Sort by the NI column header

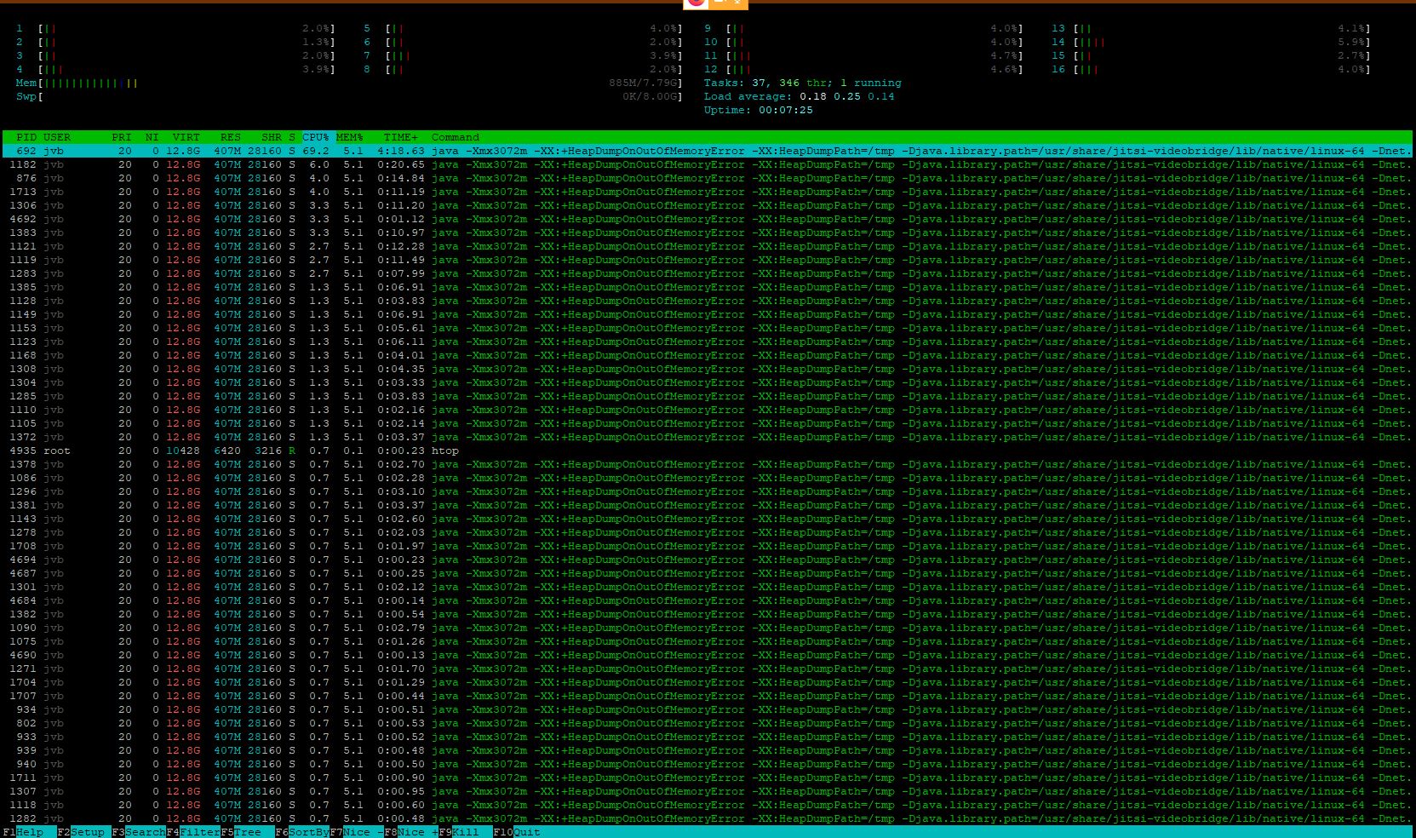tap(152, 137)
